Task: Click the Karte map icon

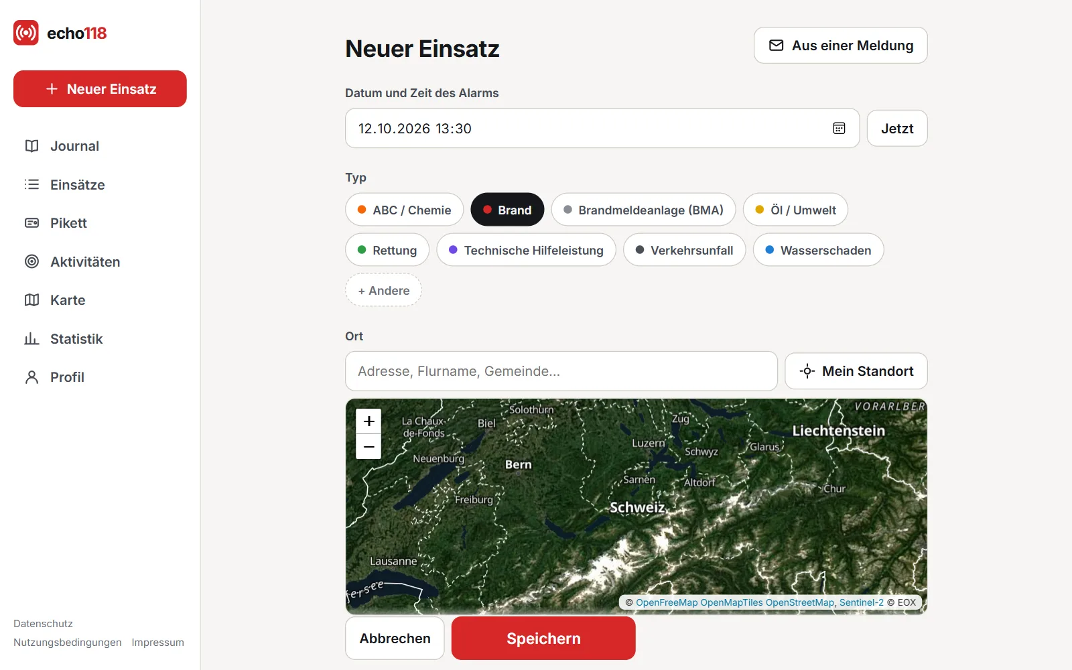Action: coord(31,300)
